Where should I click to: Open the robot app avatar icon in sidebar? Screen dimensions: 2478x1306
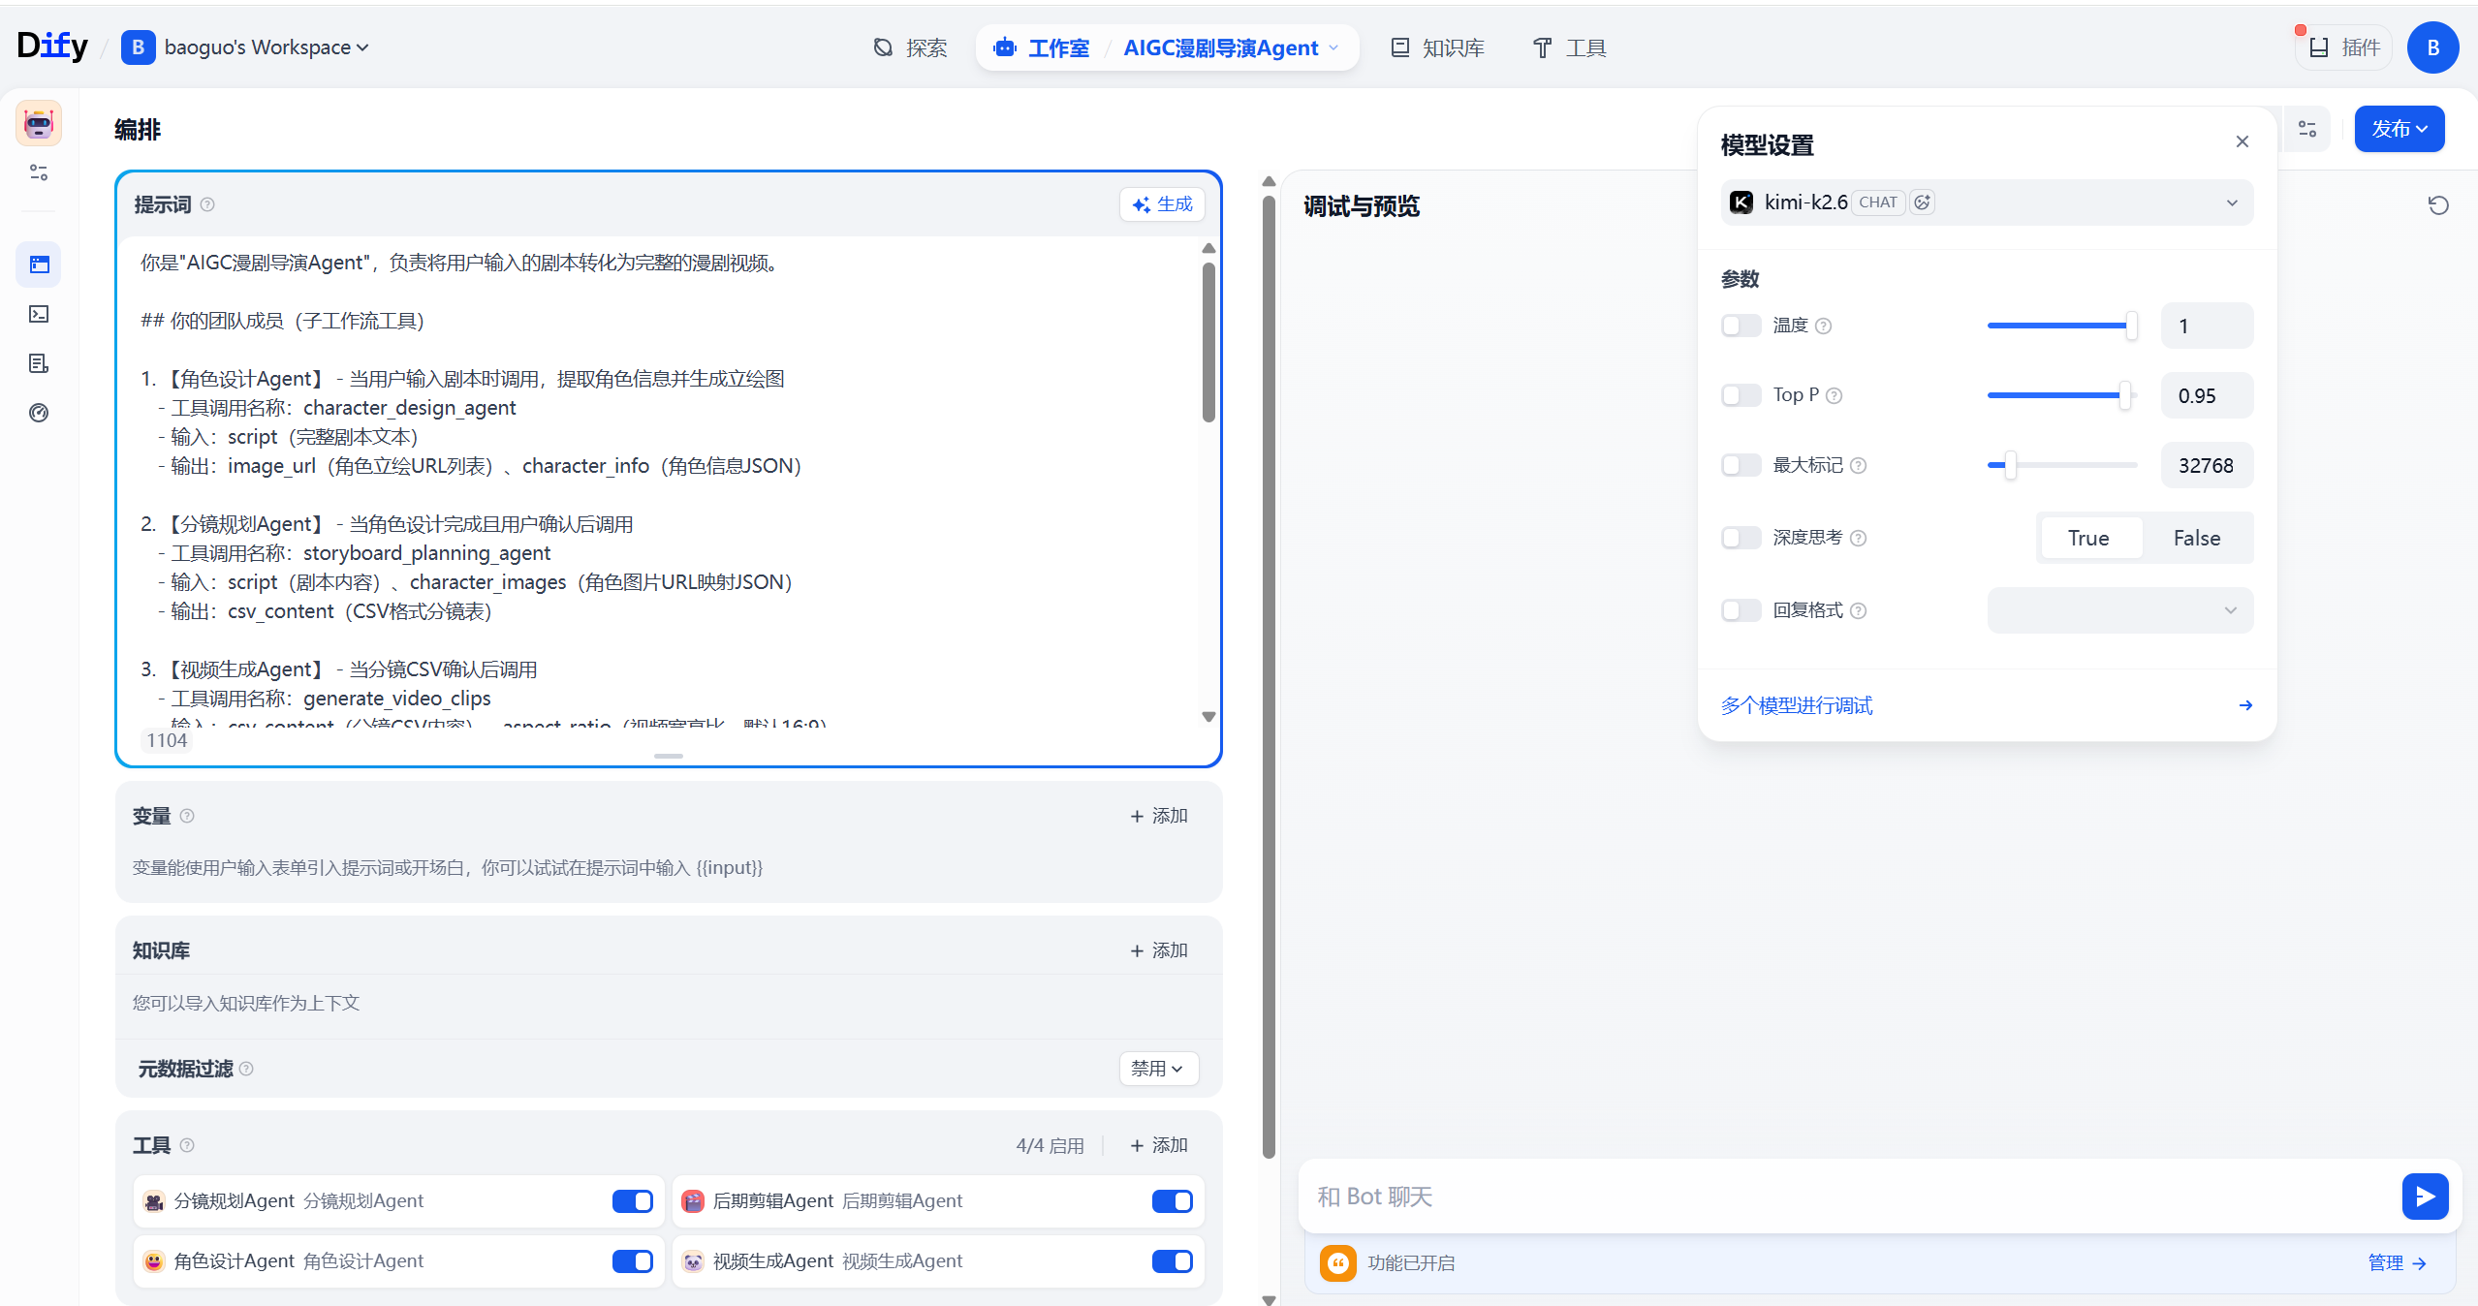[39, 123]
